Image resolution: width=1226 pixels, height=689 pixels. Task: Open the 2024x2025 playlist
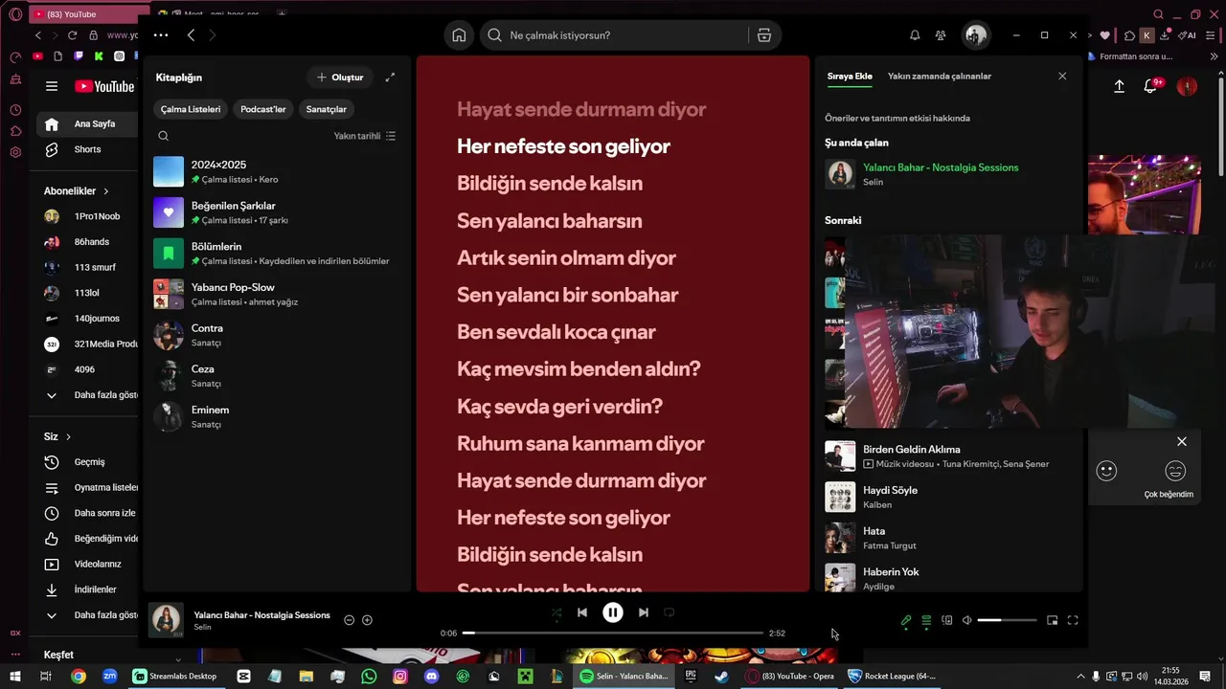pyautogui.click(x=277, y=172)
